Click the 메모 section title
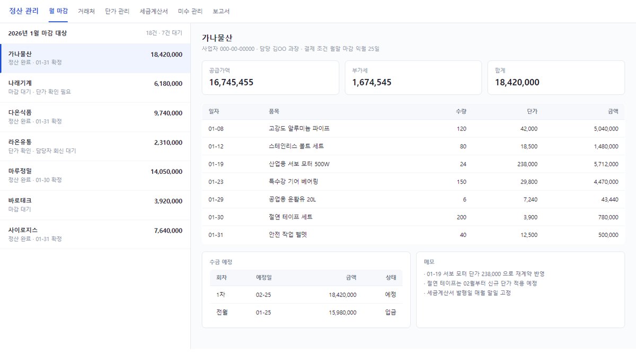Image resolution: width=636 pixels, height=354 pixels. [430, 262]
